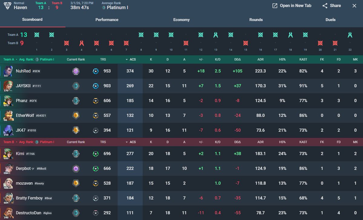Click Phanz's agent portrait
This screenshot has width=363, height=220.
[x=8, y=101]
